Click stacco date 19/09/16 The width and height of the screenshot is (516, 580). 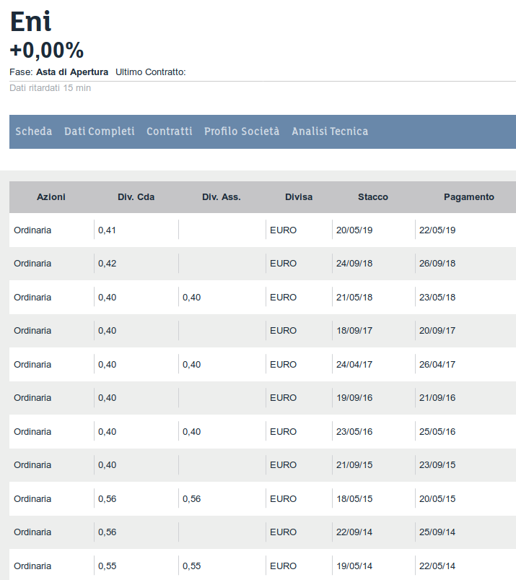point(354,398)
